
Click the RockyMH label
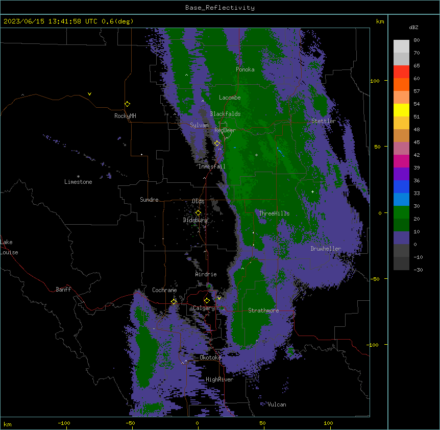click(125, 116)
